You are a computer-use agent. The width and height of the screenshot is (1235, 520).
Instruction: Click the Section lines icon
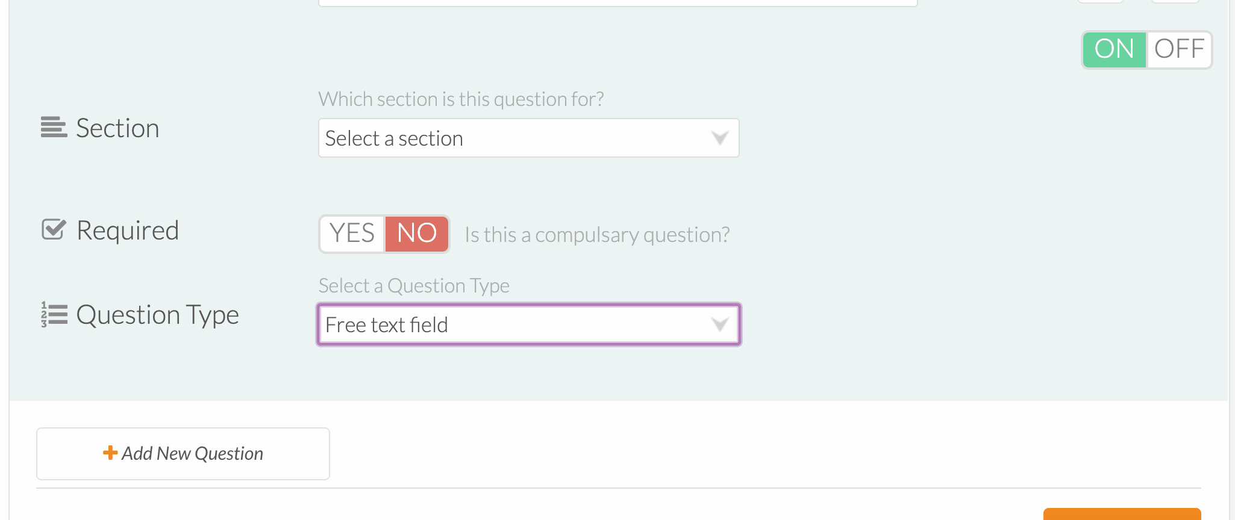click(x=54, y=128)
